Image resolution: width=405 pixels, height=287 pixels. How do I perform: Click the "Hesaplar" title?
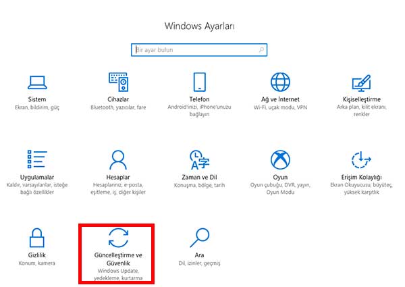[x=118, y=178]
